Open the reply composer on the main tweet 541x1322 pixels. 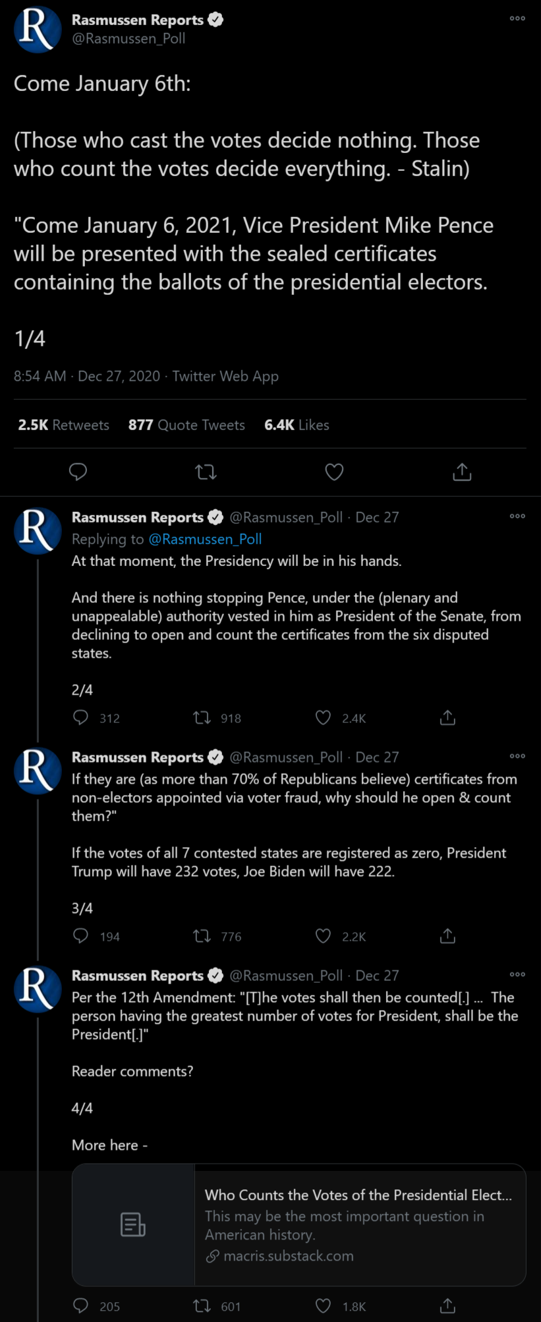click(x=78, y=472)
